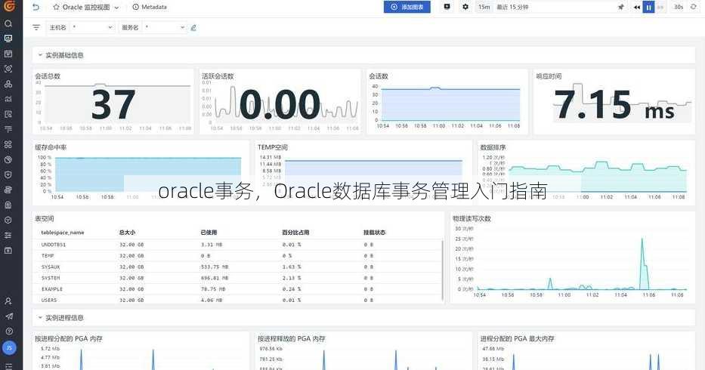
Task: Click the 15m time range field
Action: coord(484,8)
